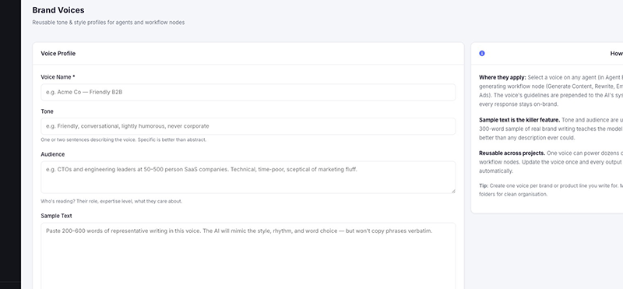The image size is (623, 289).
Task: Click "Sample text is the killer feature." text
Action: [x=519, y=120]
